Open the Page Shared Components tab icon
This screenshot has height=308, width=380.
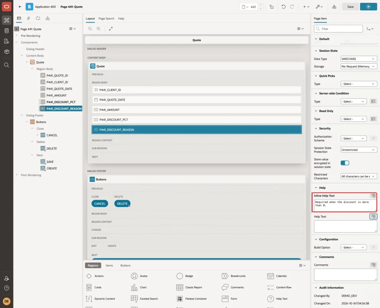tap(47, 19)
